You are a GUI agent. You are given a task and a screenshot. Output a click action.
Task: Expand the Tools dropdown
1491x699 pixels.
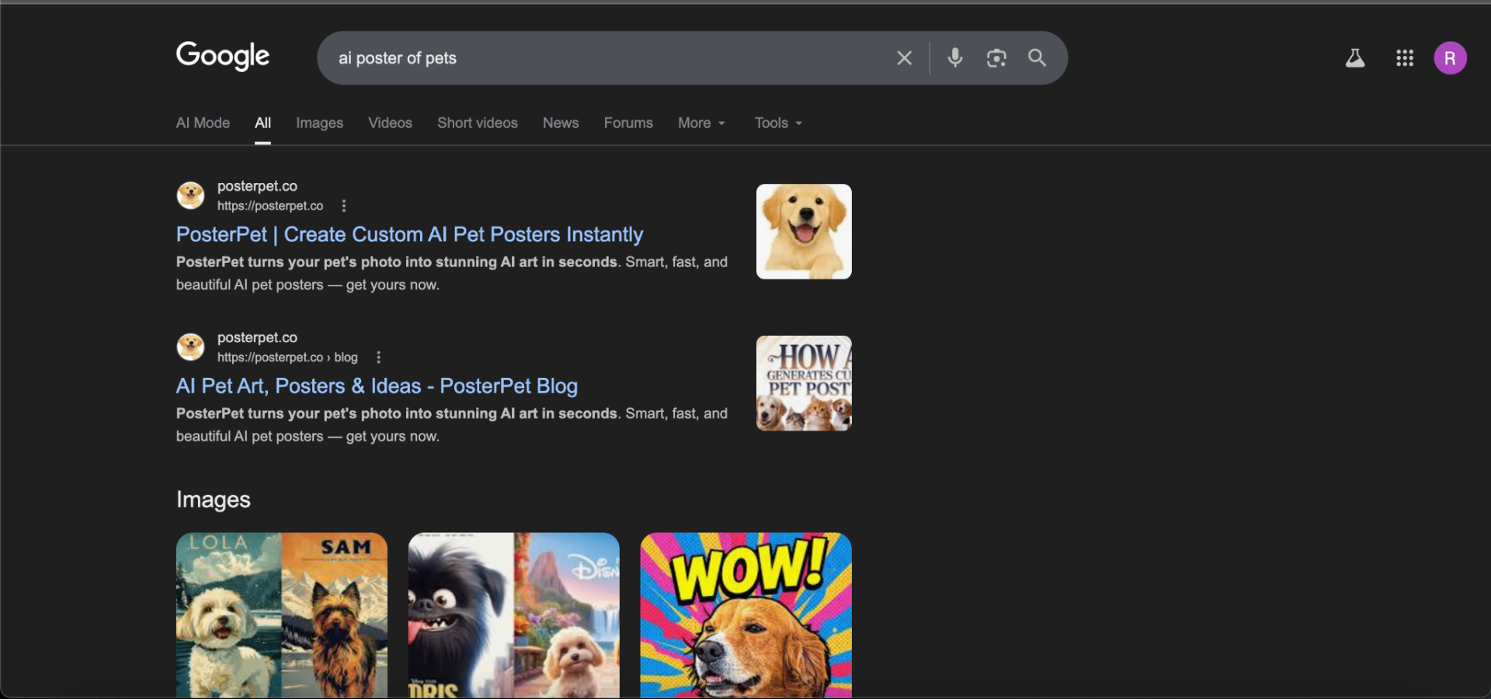click(778, 123)
